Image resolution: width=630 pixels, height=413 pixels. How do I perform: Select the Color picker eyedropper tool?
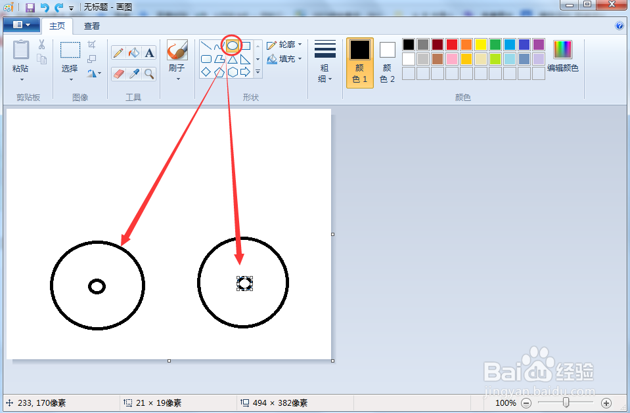click(x=134, y=73)
